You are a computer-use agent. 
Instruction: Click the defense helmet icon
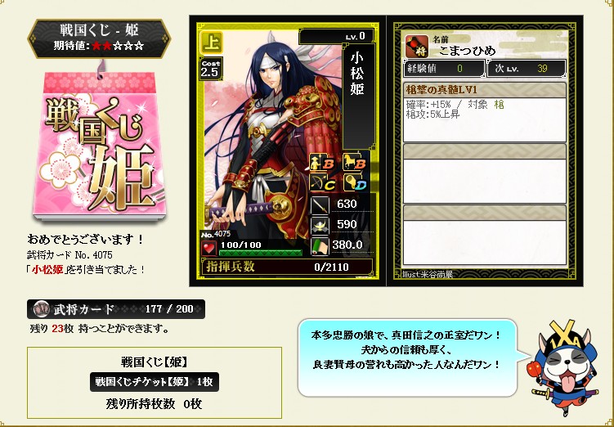point(320,225)
